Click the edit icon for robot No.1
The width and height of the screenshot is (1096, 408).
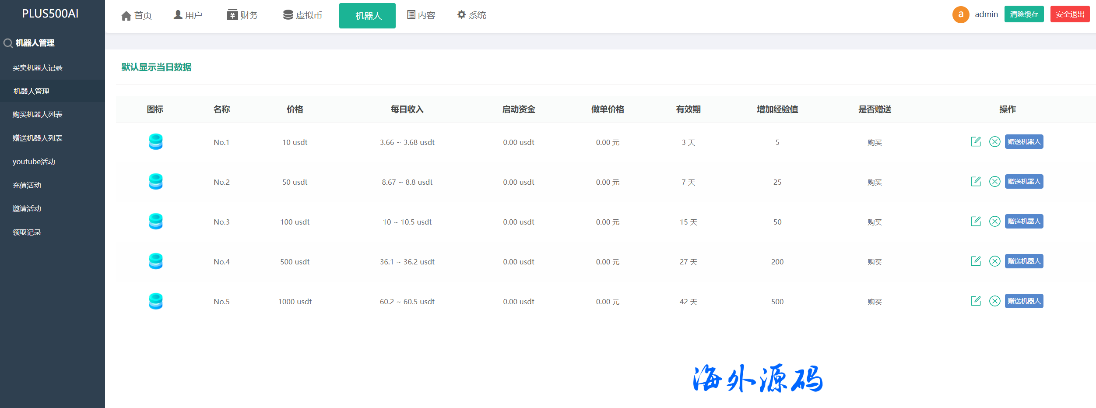(976, 142)
